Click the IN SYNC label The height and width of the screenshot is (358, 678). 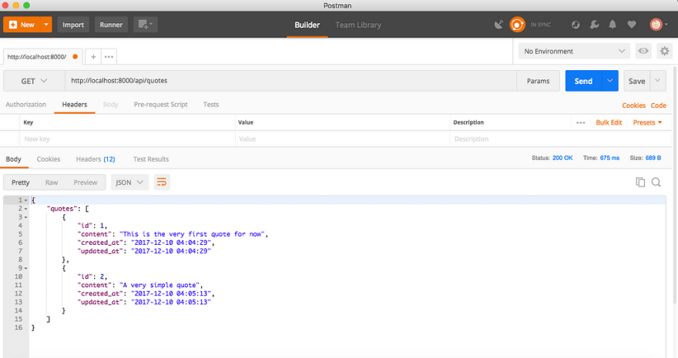tap(541, 25)
